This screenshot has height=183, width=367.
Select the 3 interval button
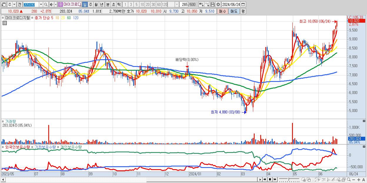(131, 4)
